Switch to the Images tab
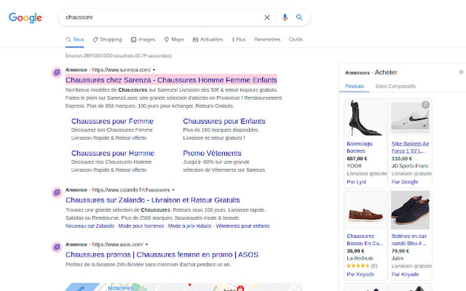The height and width of the screenshot is (291, 466). [x=143, y=39]
